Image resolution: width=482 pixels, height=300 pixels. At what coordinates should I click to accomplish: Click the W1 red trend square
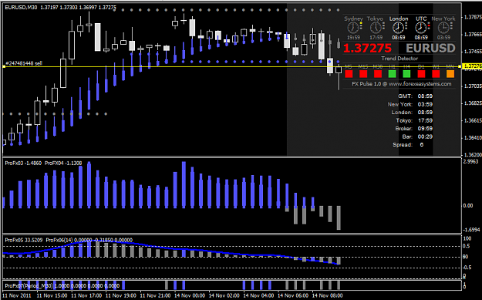(x=436, y=74)
